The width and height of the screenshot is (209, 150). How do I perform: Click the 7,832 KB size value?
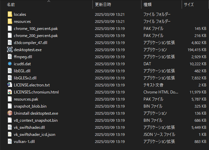199,78
